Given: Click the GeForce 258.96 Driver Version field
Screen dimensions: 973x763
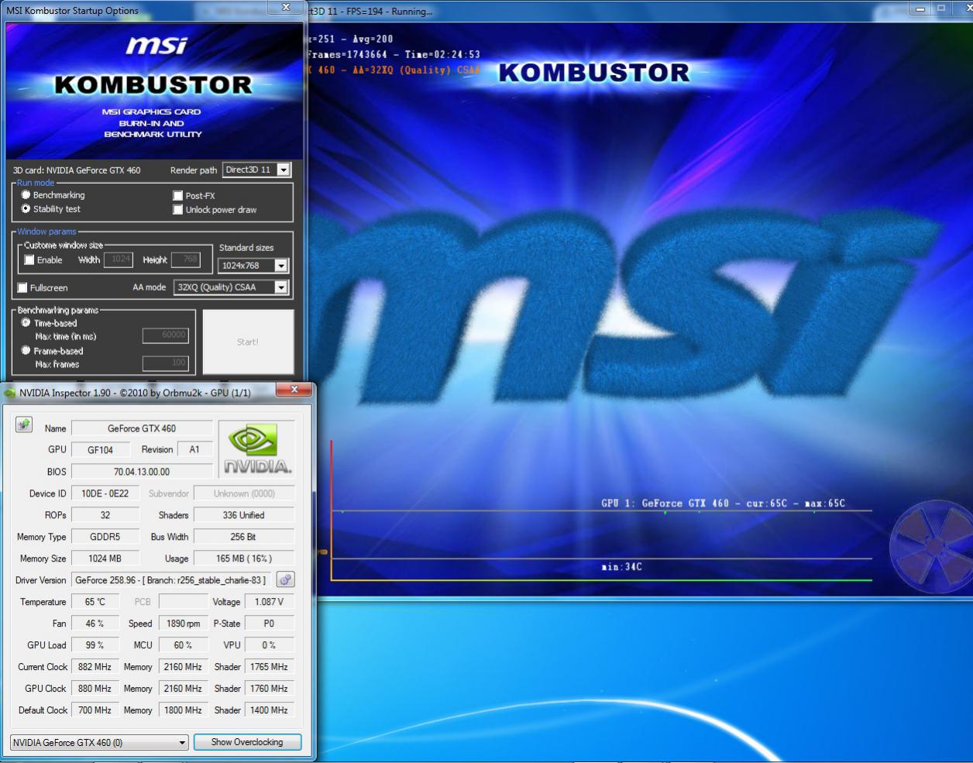Looking at the screenshot, I should pos(171,580).
